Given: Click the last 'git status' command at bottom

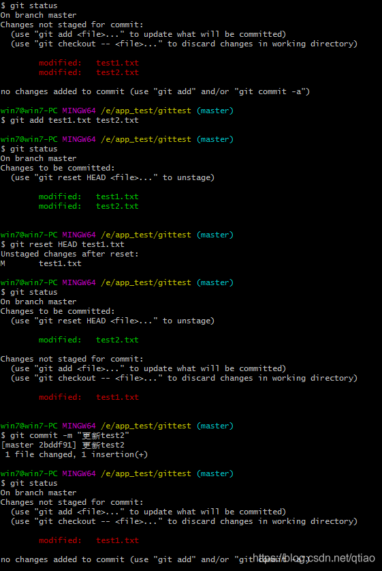Looking at the screenshot, I should click(x=29, y=483).
